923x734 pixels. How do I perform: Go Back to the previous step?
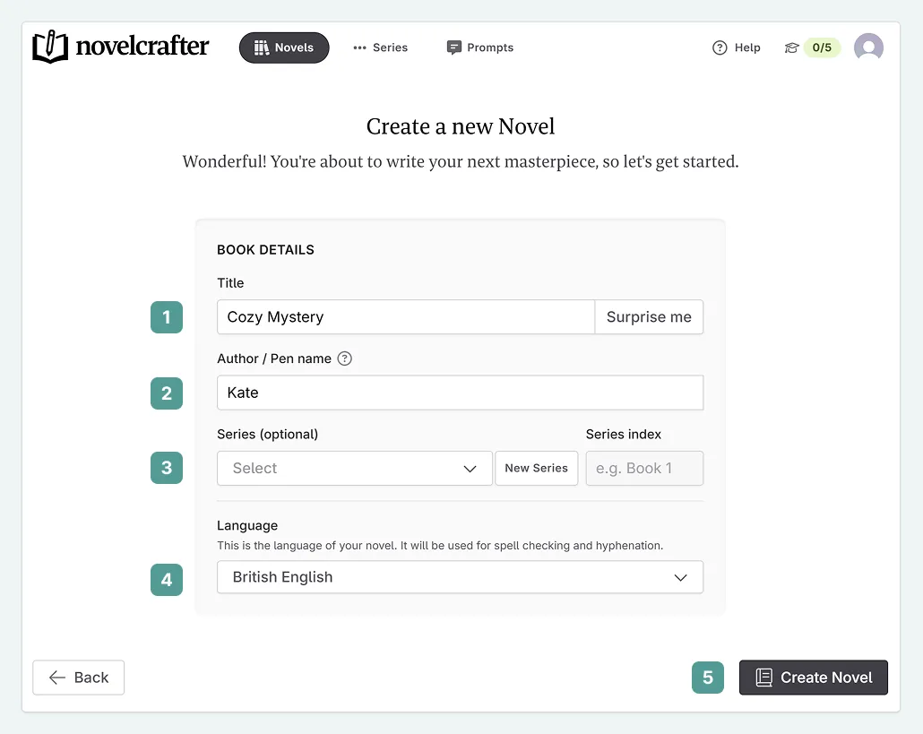click(79, 678)
